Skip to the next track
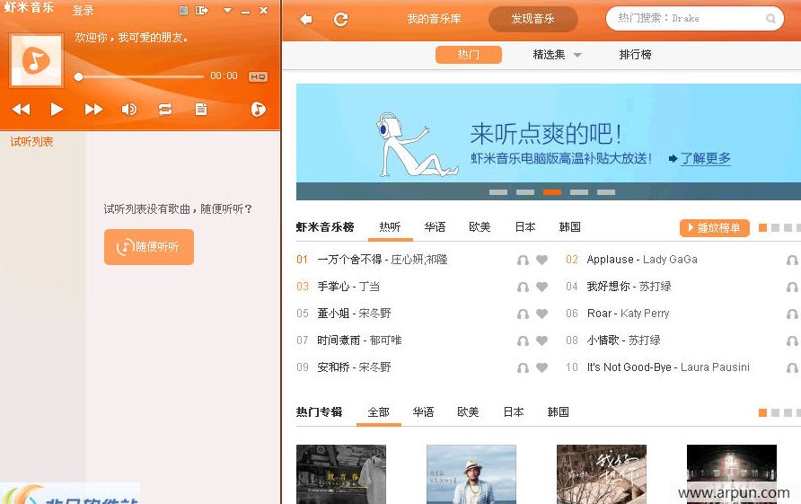The width and height of the screenshot is (801, 504). pos(93,109)
